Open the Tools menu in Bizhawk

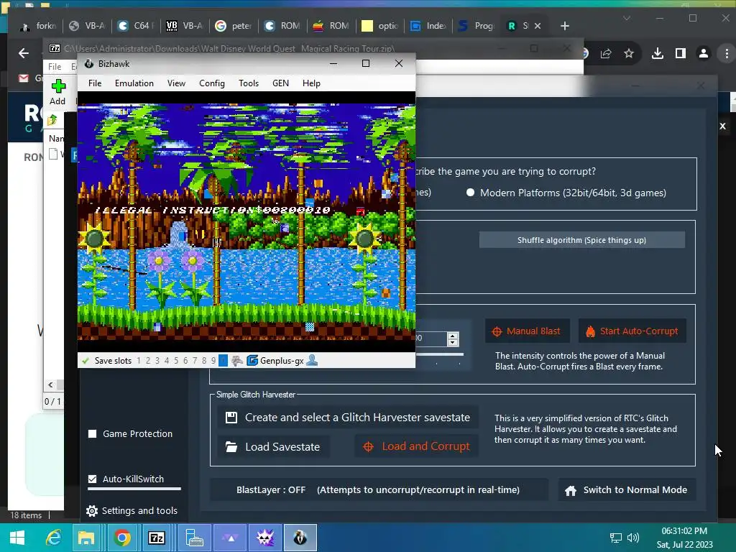[248, 83]
